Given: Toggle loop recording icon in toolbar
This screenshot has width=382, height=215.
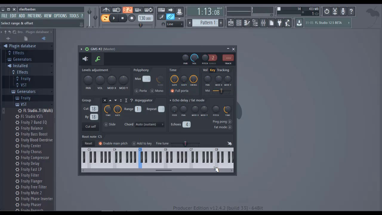Looking at the screenshot, I should coord(149,10).
